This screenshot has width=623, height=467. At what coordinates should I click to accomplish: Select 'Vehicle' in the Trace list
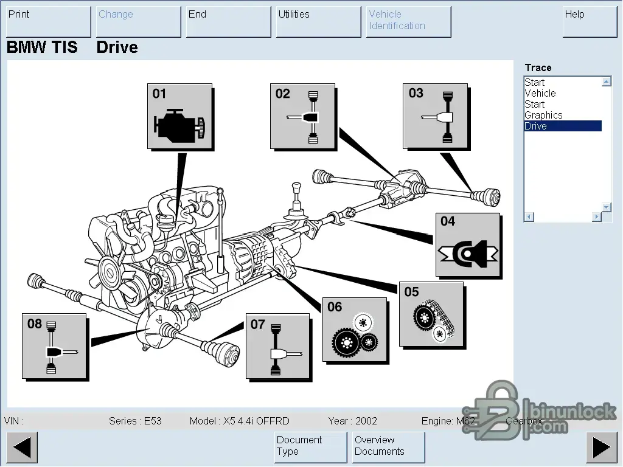pyautogui.click(x=563, y=93)
